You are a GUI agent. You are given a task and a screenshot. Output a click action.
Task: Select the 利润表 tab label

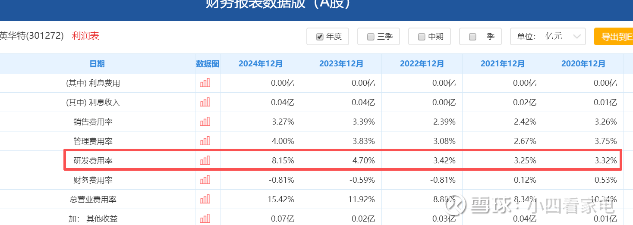pos(85,36)
